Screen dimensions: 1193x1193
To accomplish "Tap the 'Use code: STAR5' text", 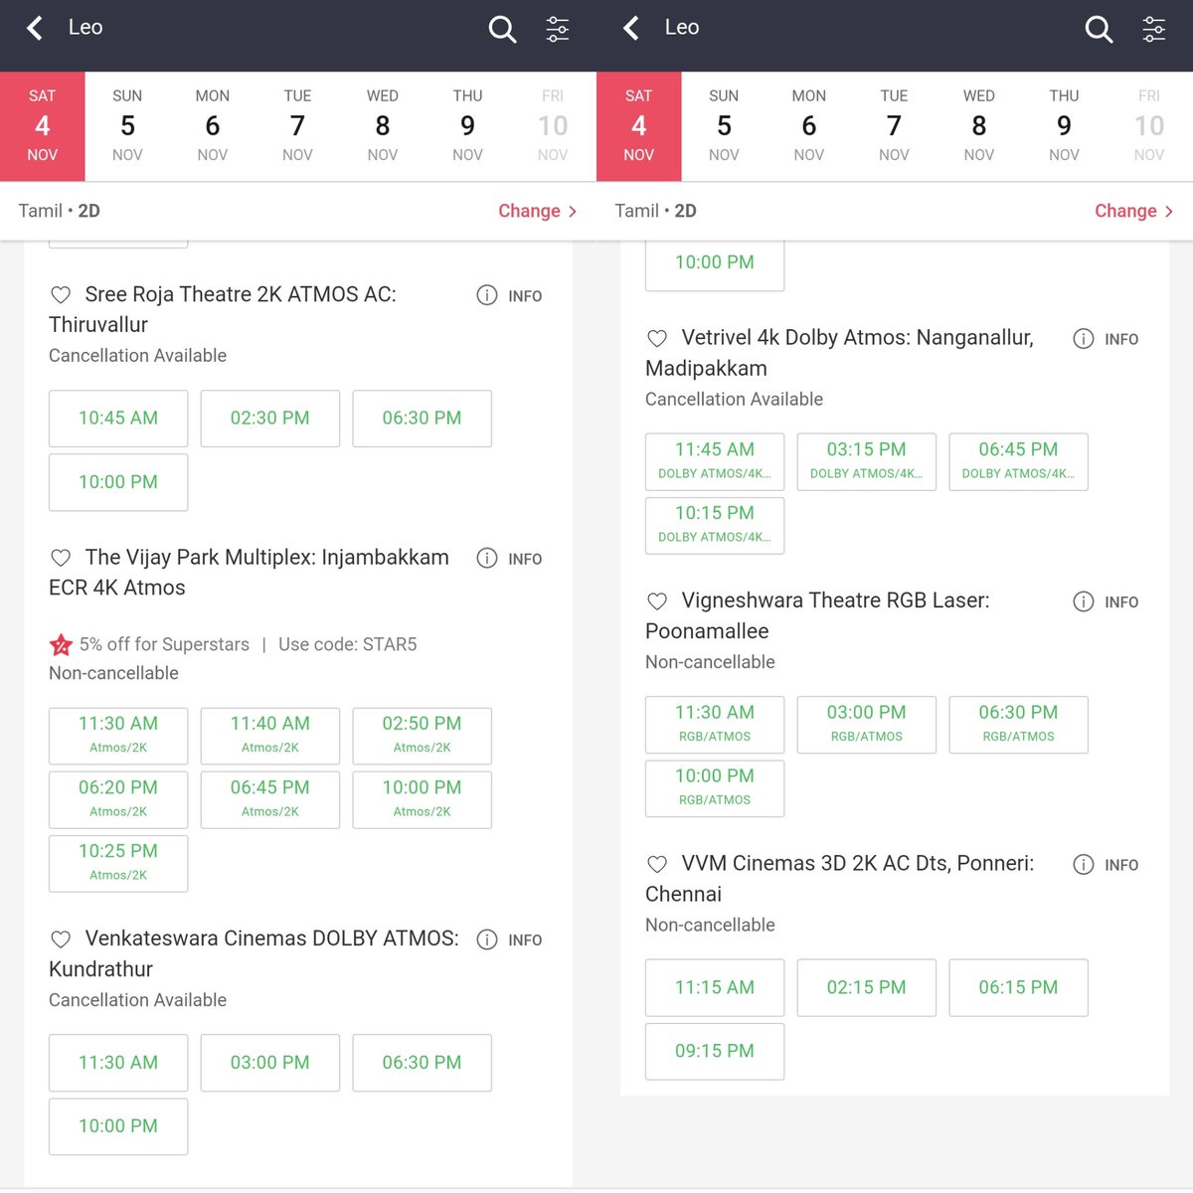I will pos(348,644).
